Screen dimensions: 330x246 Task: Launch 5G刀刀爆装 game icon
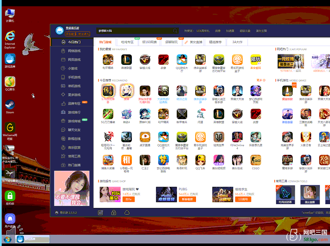108,114
